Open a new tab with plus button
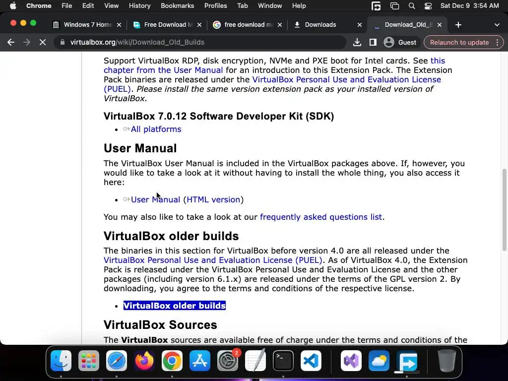Image resolution: width=508 pixels, height=381 pixels. [458, 25]
